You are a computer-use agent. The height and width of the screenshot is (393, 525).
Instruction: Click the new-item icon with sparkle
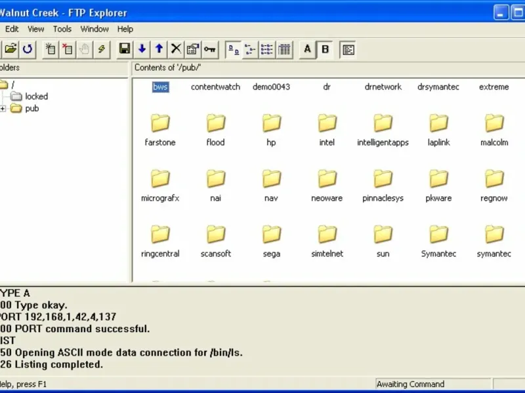click(x=51, y=49)
